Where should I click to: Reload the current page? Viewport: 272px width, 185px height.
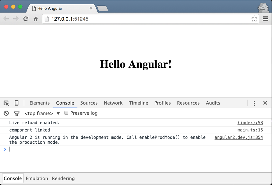coord(25,19)
